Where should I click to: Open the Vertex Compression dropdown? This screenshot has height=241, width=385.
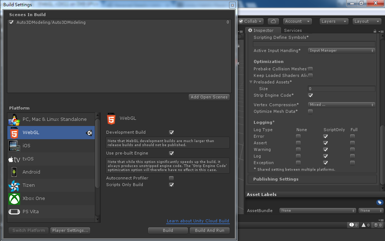(341, 105)
